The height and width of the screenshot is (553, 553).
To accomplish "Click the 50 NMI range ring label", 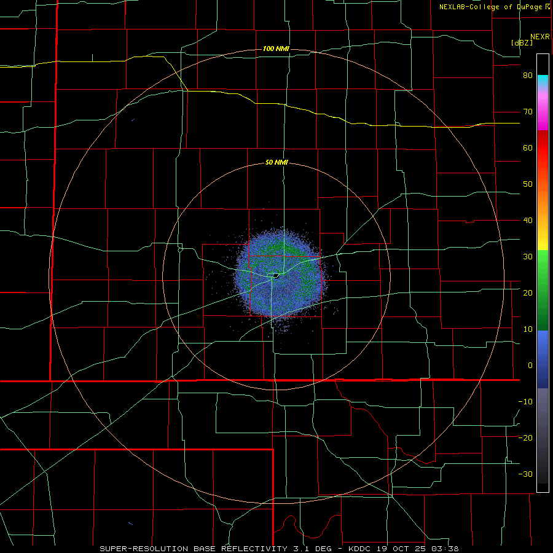I will click(x=276, y=163).
